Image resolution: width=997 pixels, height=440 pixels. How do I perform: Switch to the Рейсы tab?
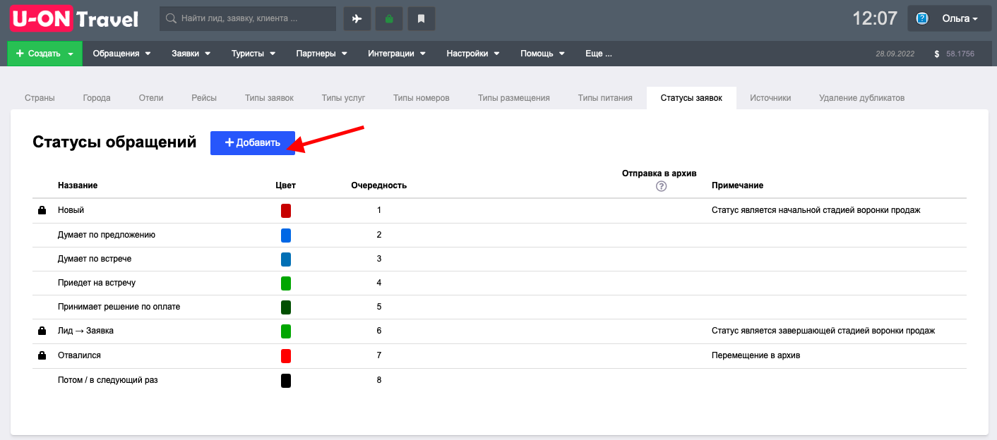coord(204,98)
